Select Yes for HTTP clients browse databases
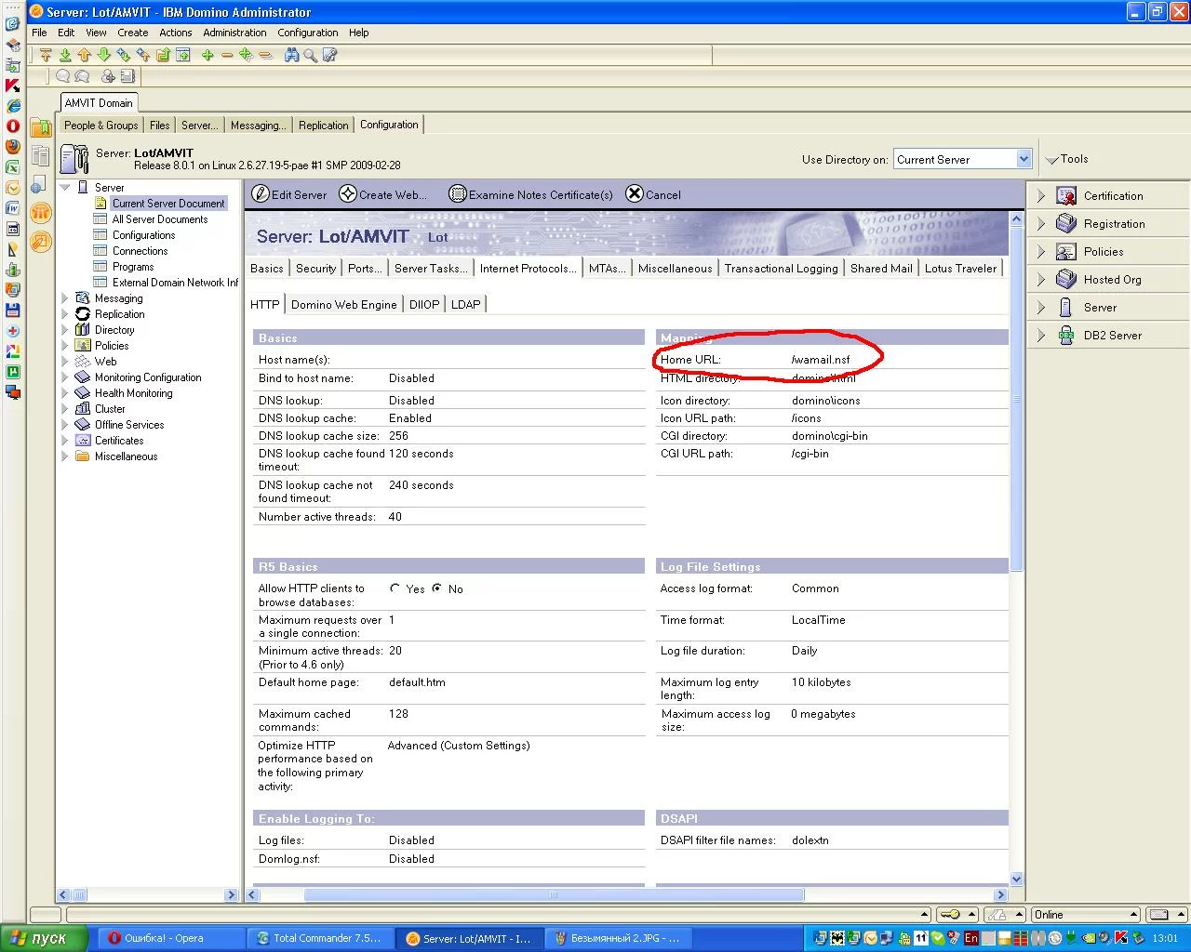This screenshot has height=952, width=1191. (395, 588)
